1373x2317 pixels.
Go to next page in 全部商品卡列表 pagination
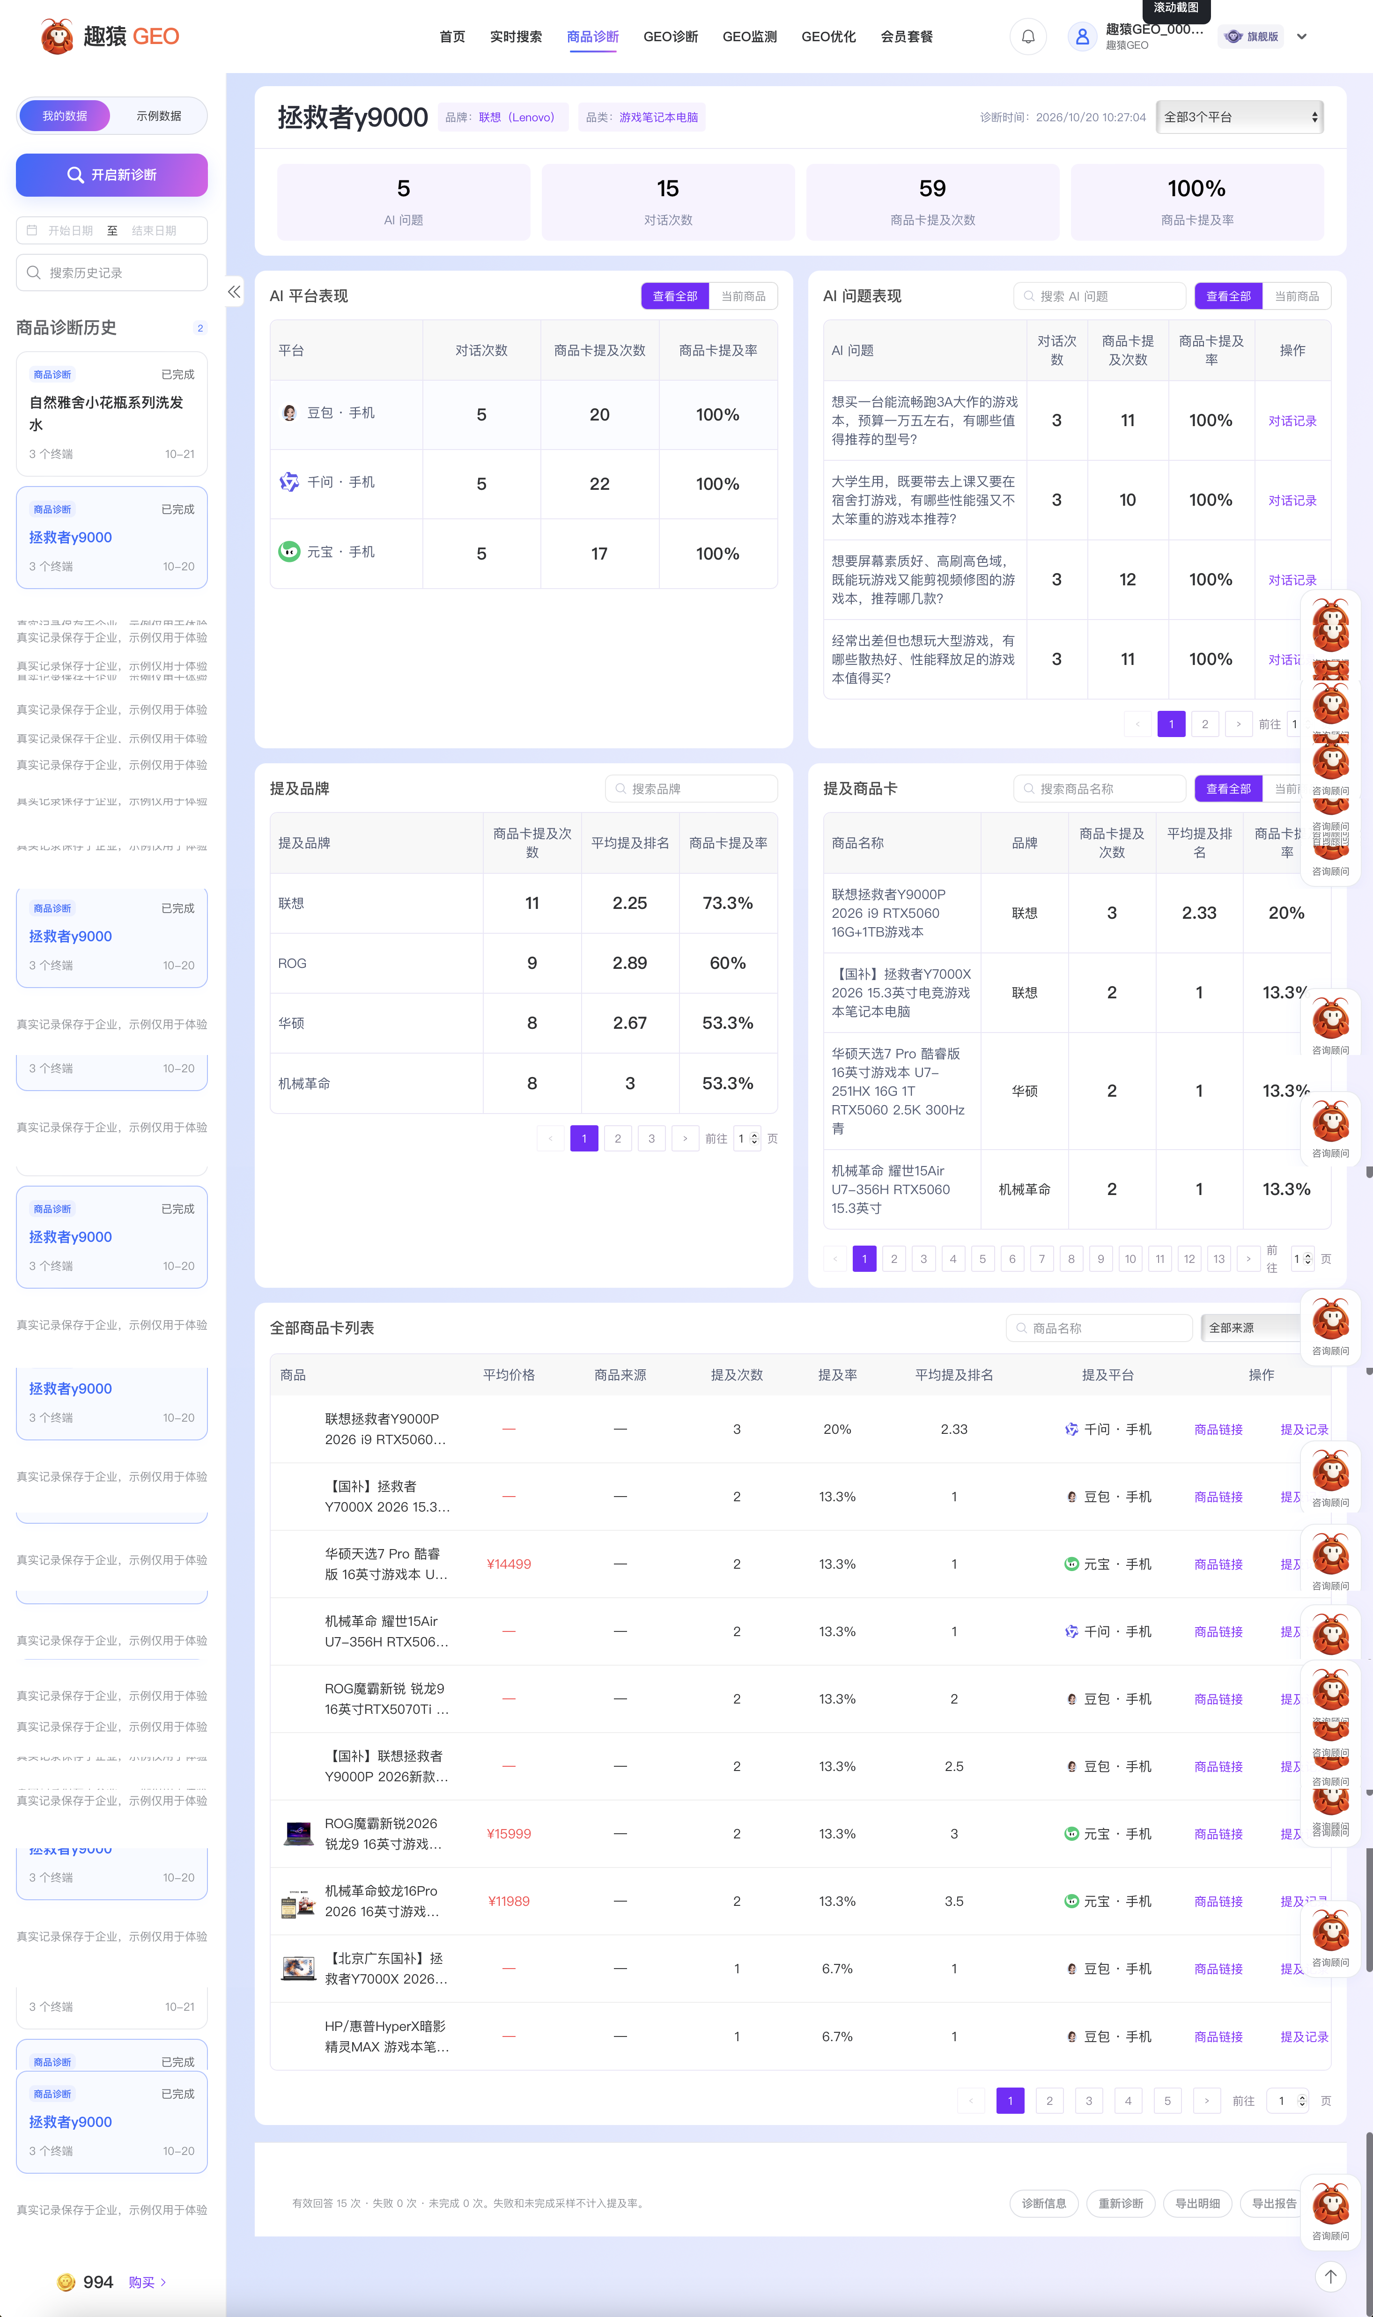point(1206,2101)
